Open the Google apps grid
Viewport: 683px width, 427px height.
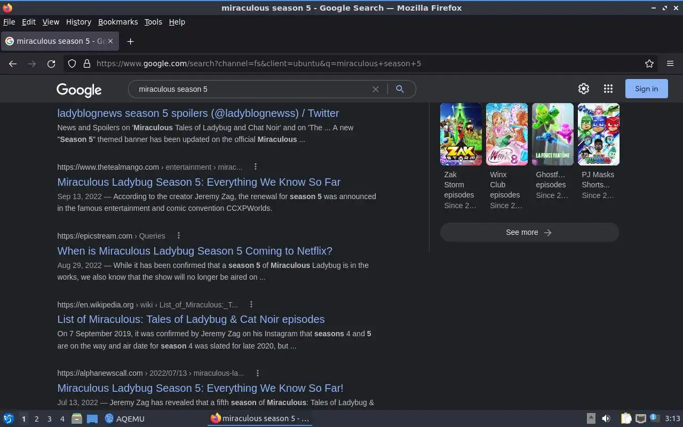coord(608,89)
